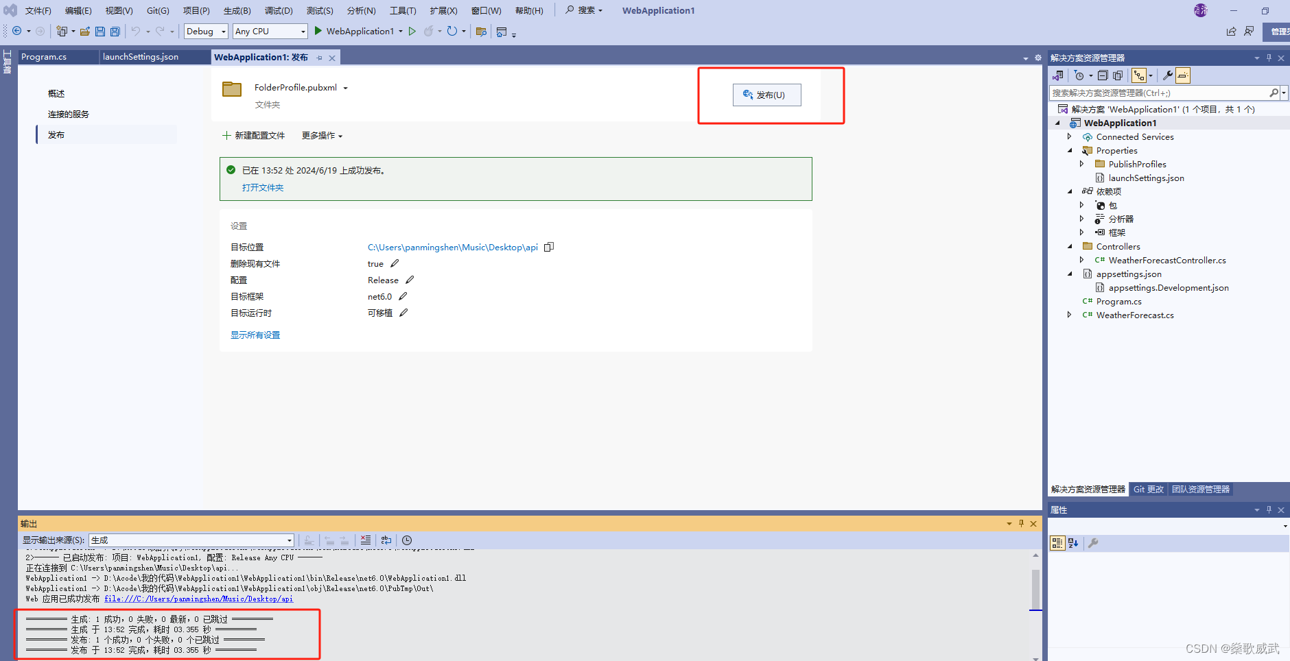The height and width of the screenshot is (661, 1290).
Task: Click the user account avatar icon
Action: point(1200,10)
